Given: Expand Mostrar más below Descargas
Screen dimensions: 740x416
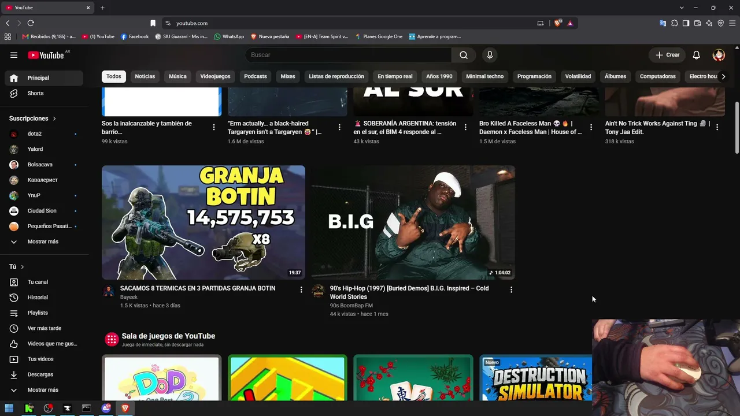Looking at the screenshot, I should coord(44,390).
